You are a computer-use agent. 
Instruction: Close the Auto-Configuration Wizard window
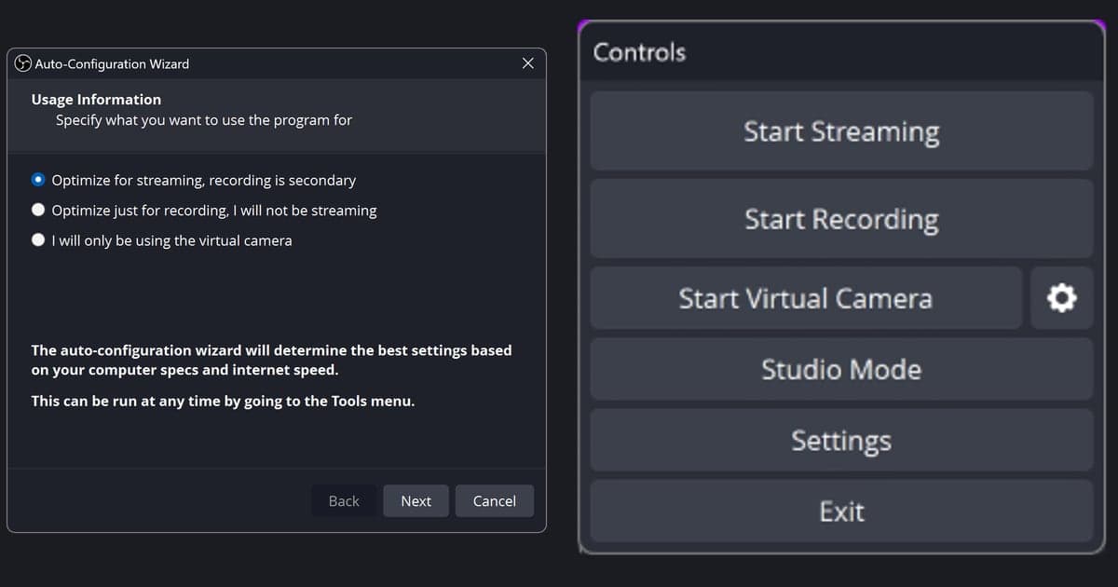[528, 63]
